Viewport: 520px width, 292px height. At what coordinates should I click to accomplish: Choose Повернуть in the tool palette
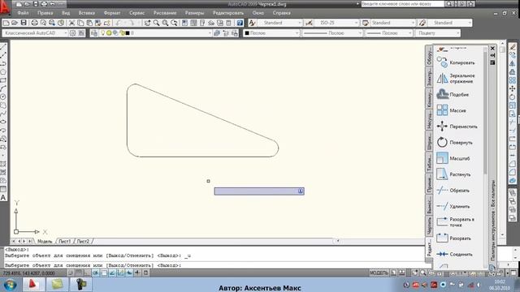(455, 143)
